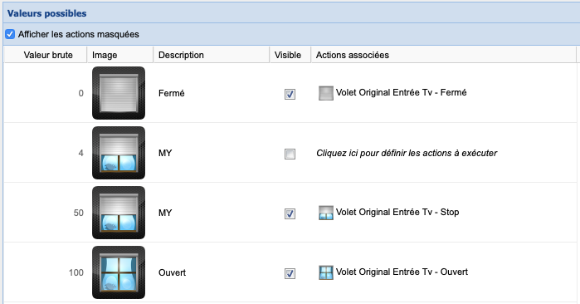Click small open window icon beside Ouvert action

[x=326, y=272]
